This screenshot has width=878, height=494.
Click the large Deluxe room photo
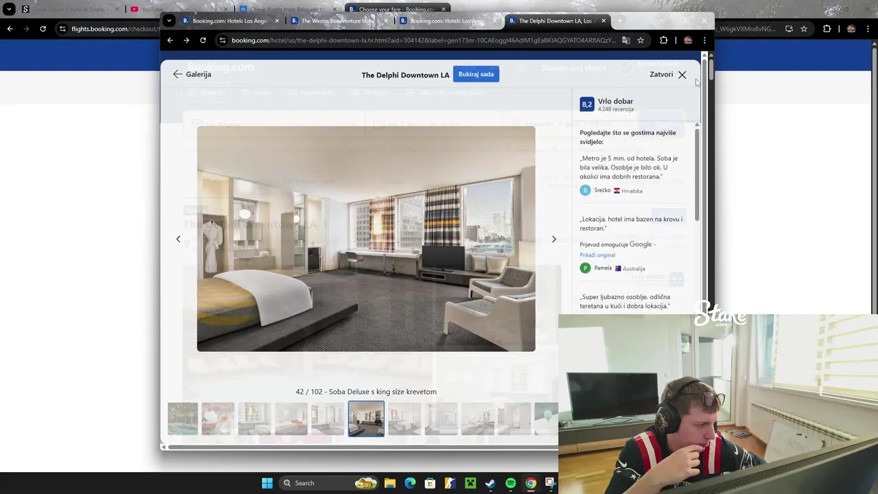click(x=366, y=239)
